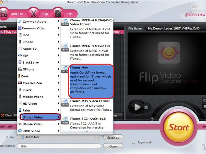
Task: Click the PSP console icon
Action: pyautogui.click(x=20, y=55)
